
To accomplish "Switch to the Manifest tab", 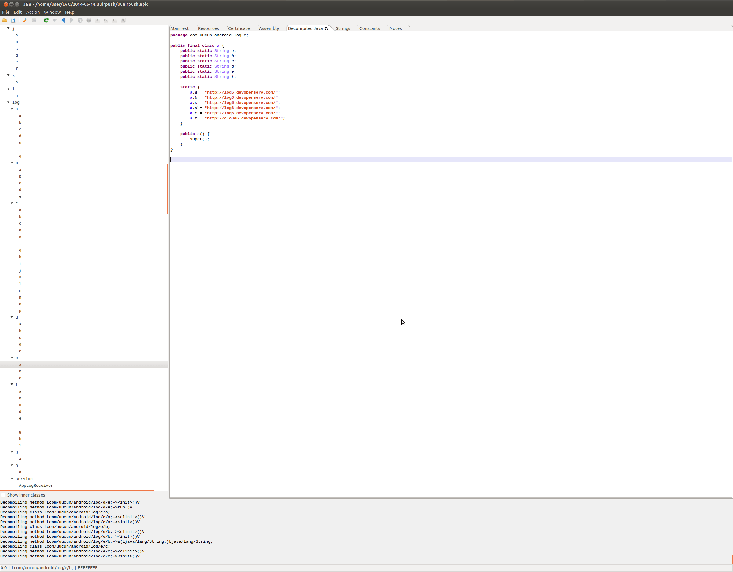I will pyautogui.click(x=180, y=28).
